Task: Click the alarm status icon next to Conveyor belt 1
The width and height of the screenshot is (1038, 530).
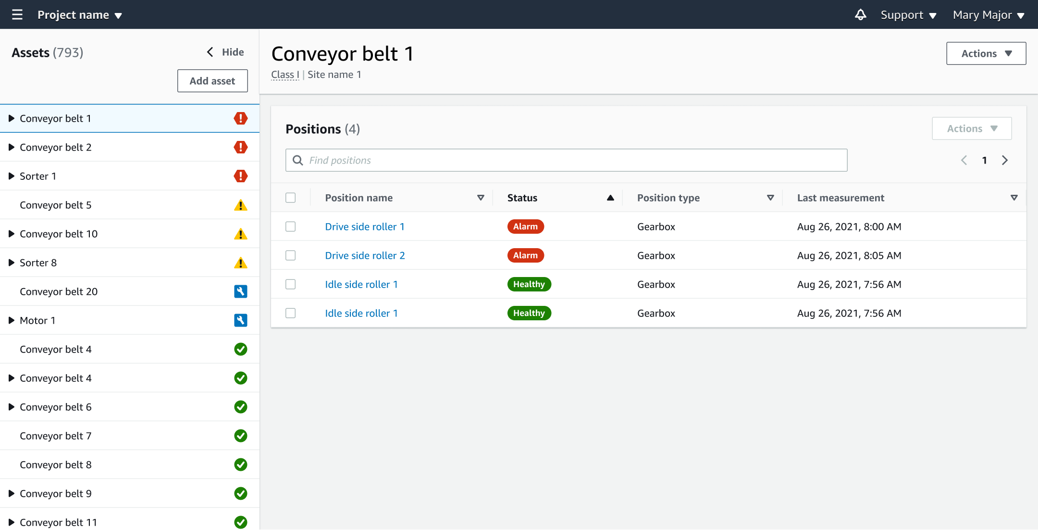Action: [241, 118]
